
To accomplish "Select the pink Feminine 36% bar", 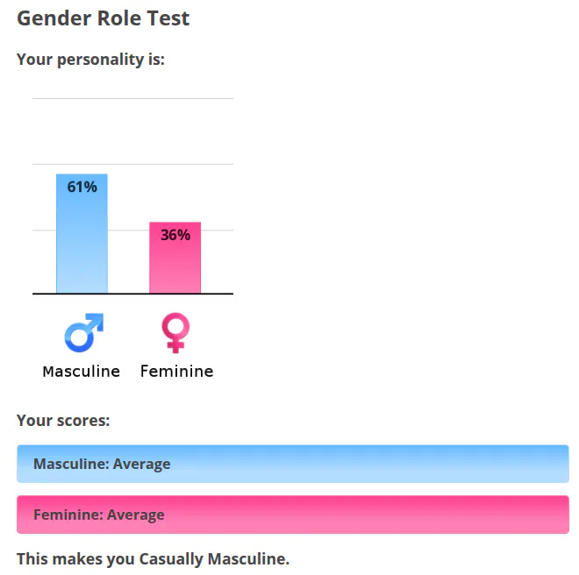I will point(175,258).
